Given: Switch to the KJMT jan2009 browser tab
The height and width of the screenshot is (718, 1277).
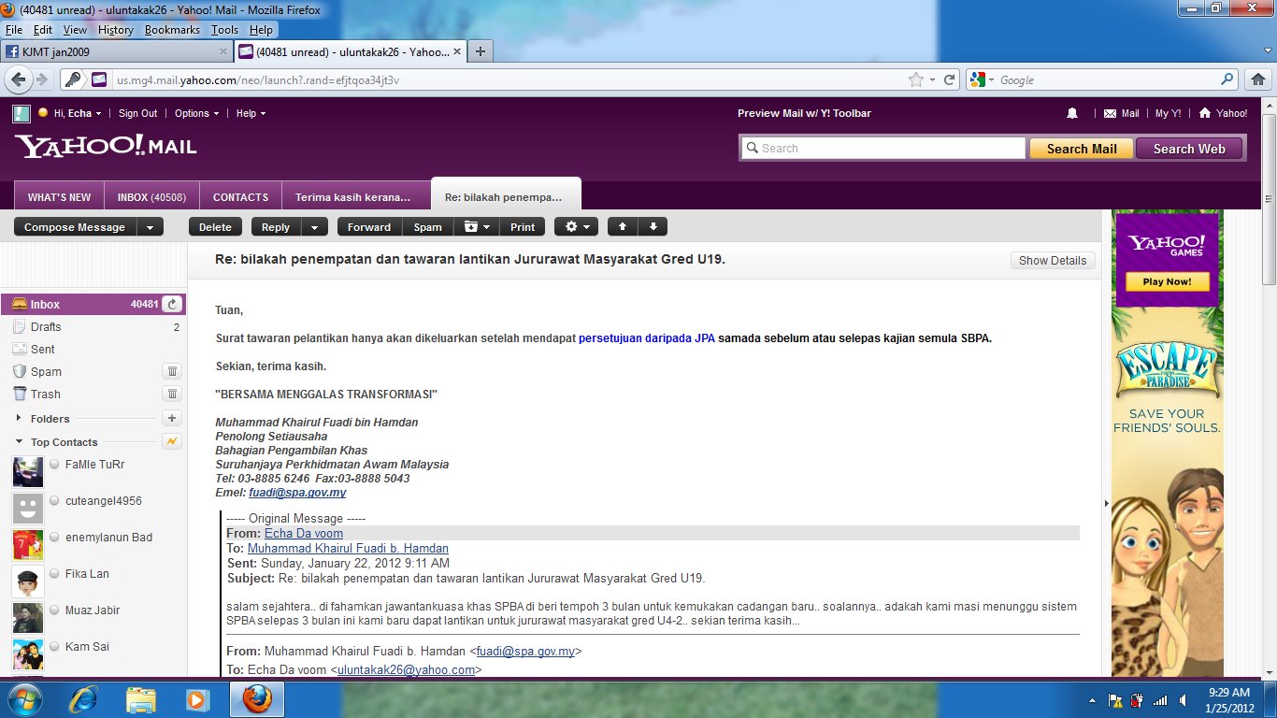Looking at the screenshot, I should point(116,51).
